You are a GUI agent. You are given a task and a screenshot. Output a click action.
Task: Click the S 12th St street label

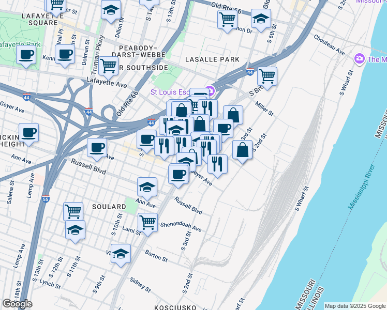click(x=56, y=267)
